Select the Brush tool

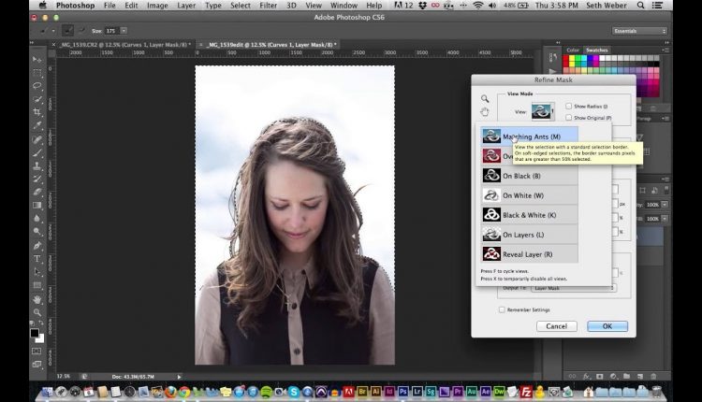click(37, 152)
